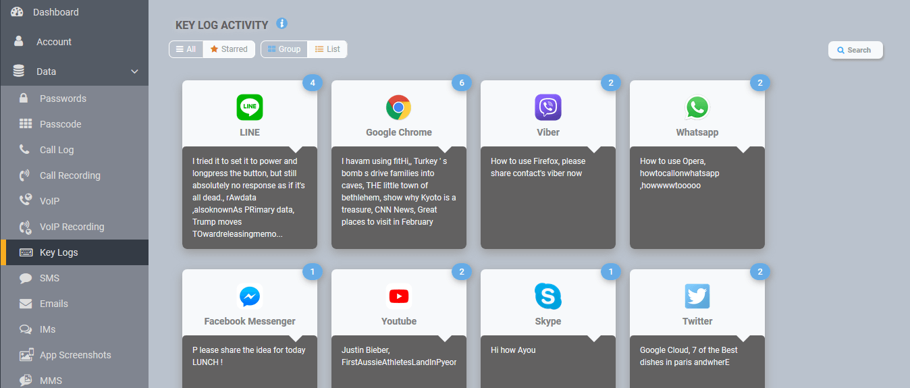Open the Dashboard menu item
Screen dimensions: 910x388
(x=55, y=12)
